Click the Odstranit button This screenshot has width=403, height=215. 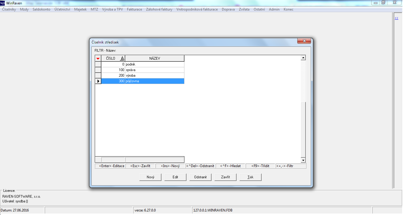click(200, 177)
